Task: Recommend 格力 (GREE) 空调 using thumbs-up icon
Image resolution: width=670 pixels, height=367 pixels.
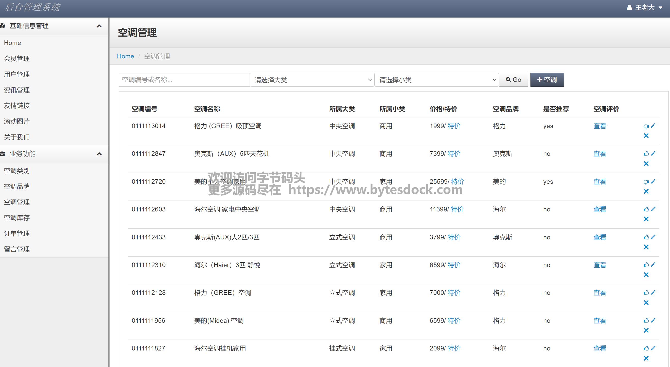Action: [x=646, y=293]
